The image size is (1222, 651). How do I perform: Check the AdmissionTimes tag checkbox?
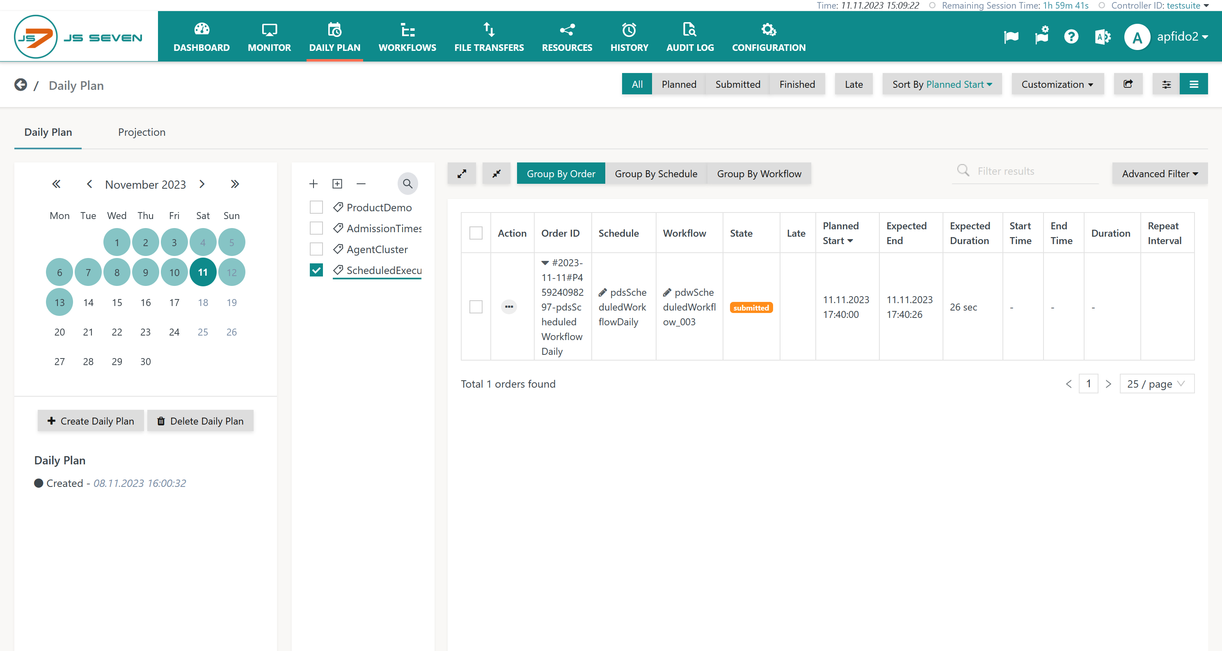[316, 228]
